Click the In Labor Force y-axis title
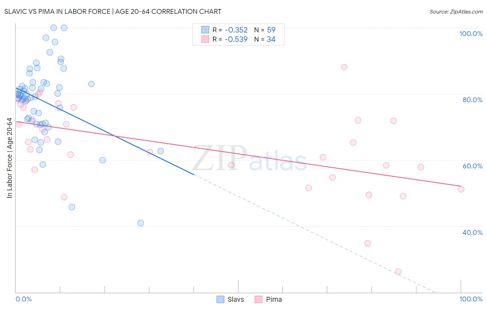Viewport: 487px width, 309px height. [9, 158]
